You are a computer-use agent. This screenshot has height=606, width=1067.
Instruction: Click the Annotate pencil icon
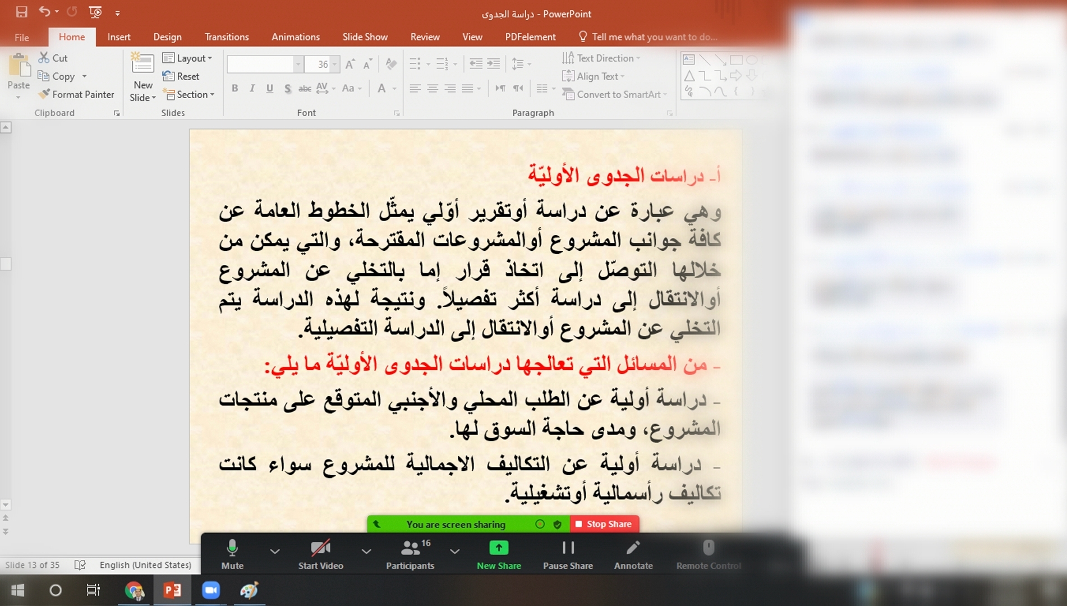pos(633,548)
